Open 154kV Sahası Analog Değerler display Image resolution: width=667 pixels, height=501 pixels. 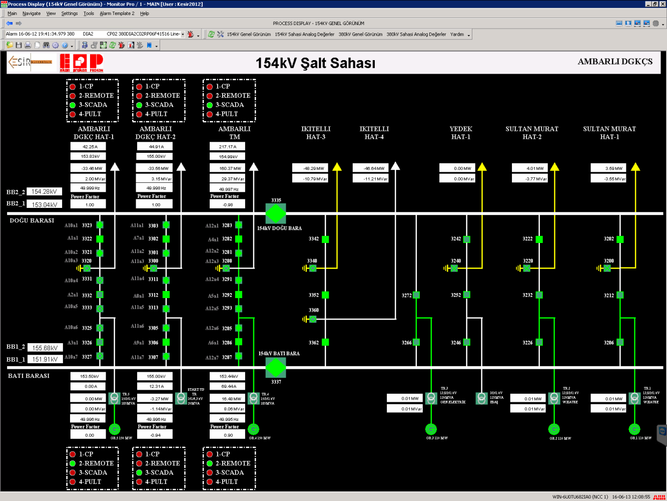pos(304,35)
